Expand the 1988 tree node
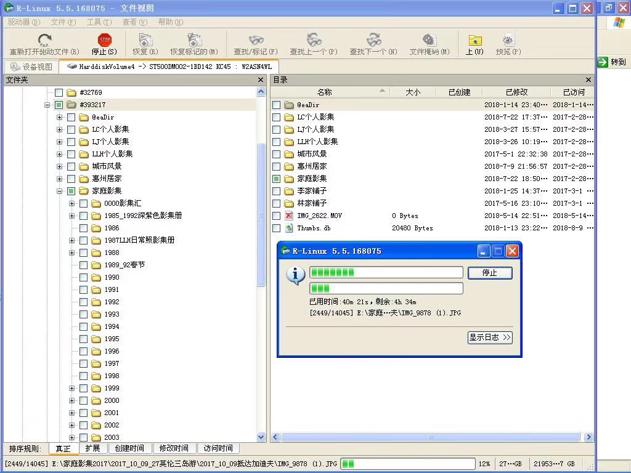This screenshot has height=473, width=631. (x=71, y=253)
